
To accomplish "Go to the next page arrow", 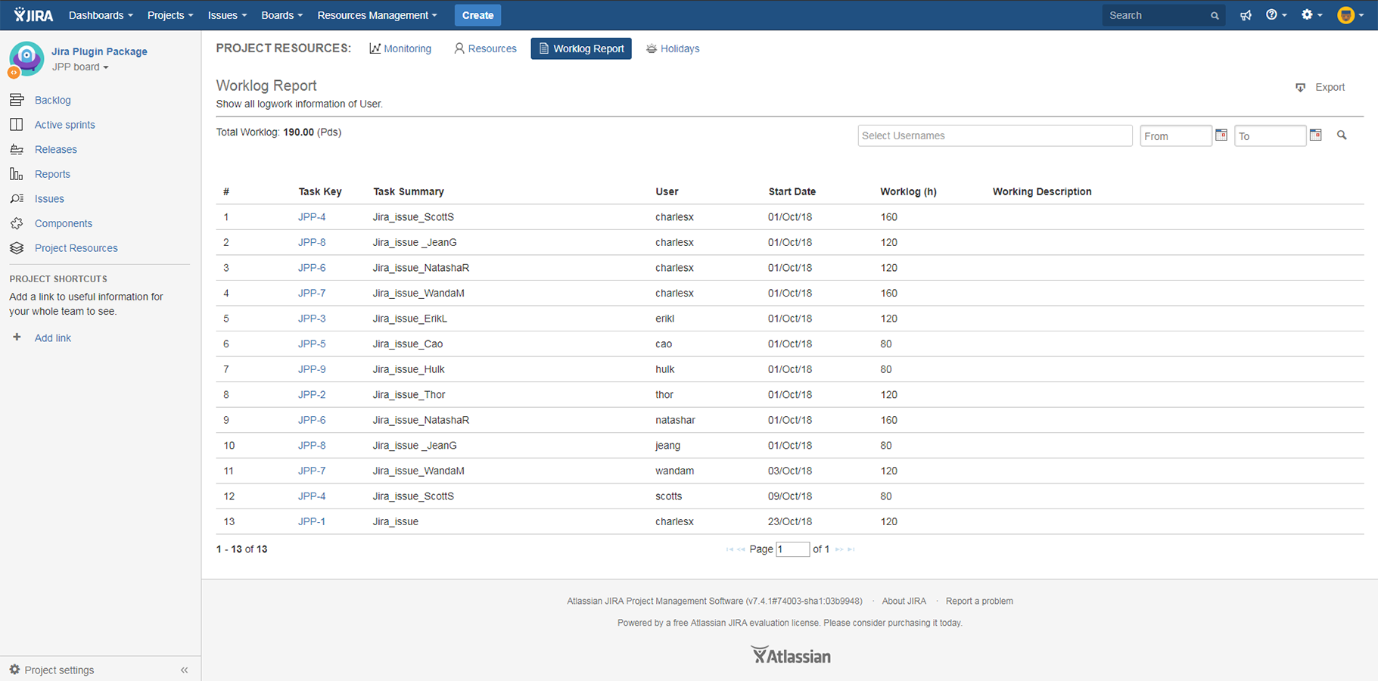I will click(838, 549).
